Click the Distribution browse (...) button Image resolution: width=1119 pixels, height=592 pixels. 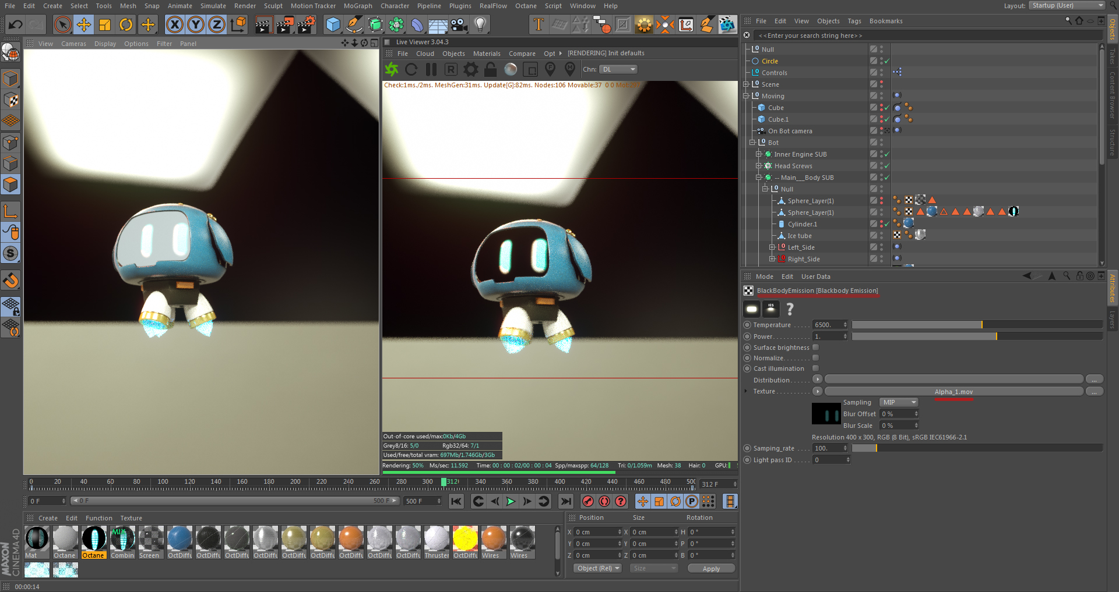click(1094, 380)
